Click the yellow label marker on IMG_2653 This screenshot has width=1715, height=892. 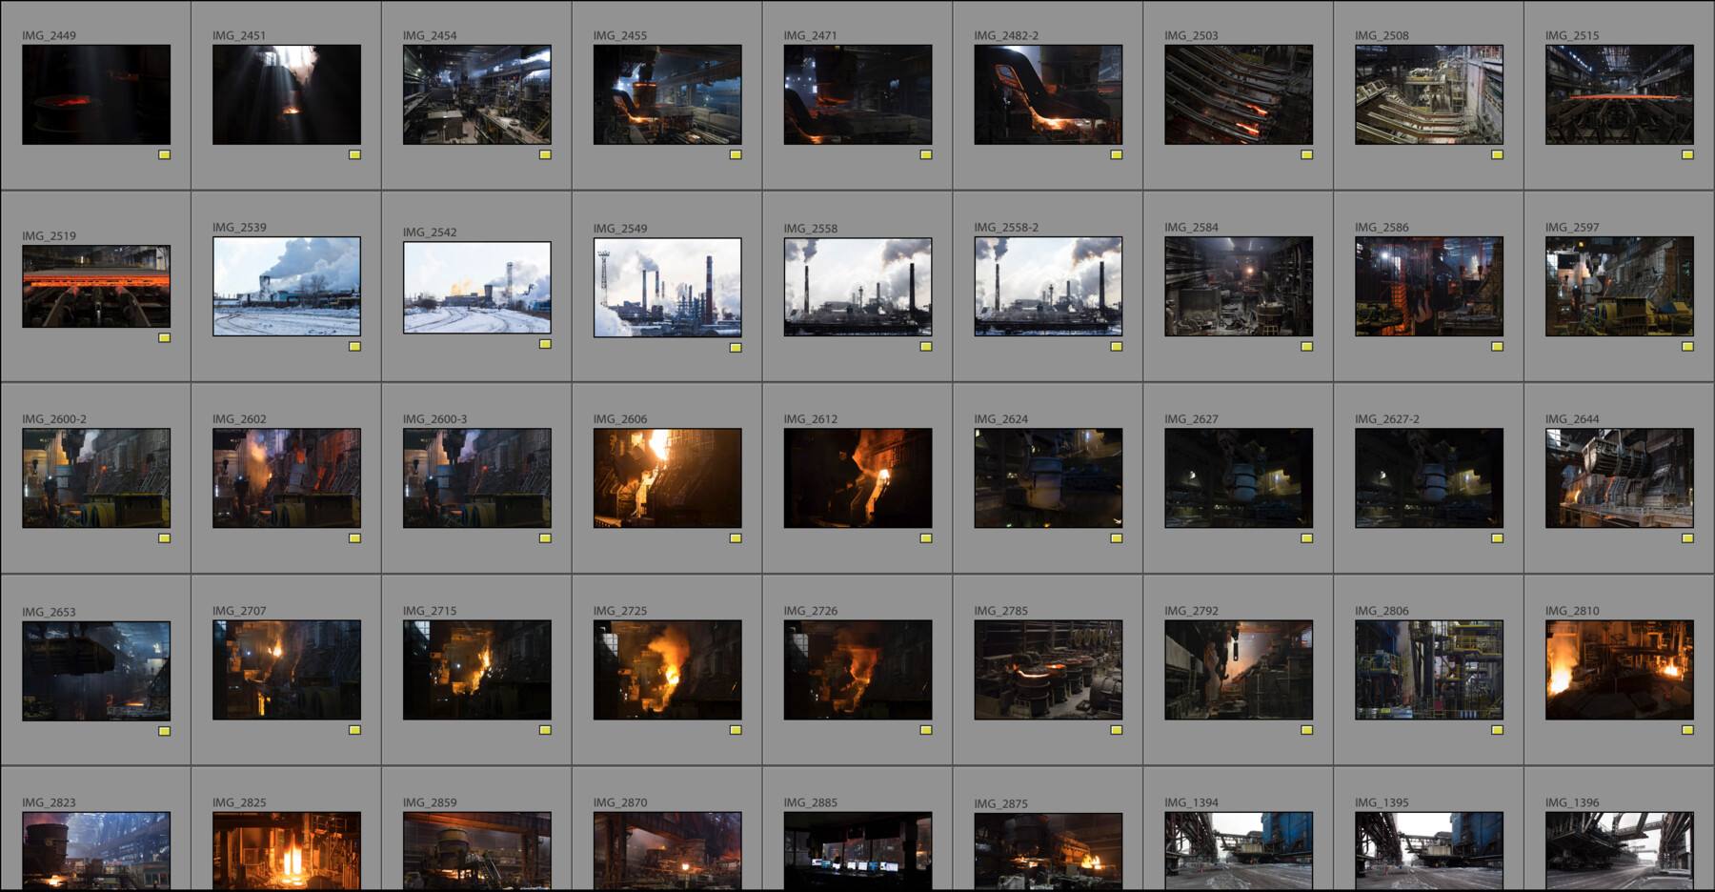166,730
